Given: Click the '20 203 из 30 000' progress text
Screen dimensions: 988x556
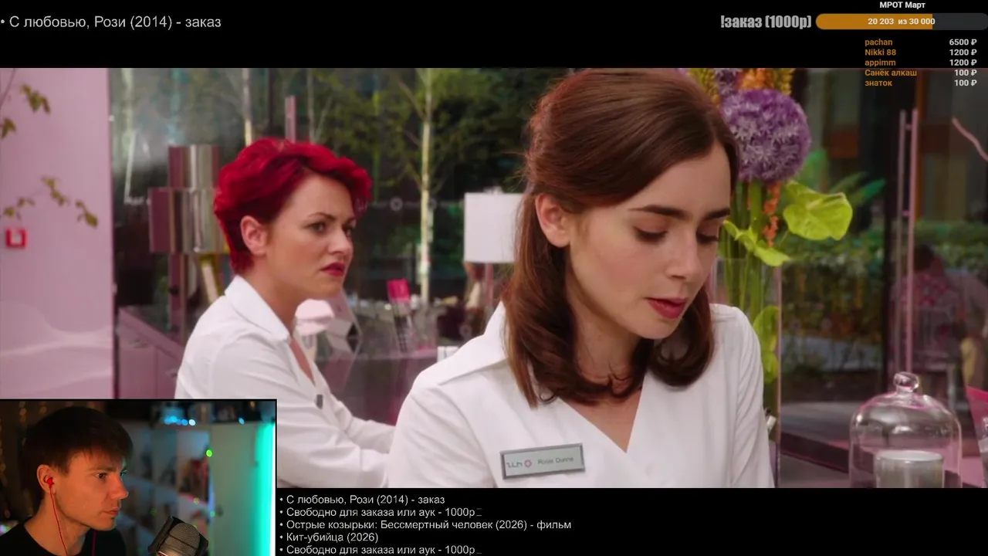Looking at the screenshot, I should 901,22.
